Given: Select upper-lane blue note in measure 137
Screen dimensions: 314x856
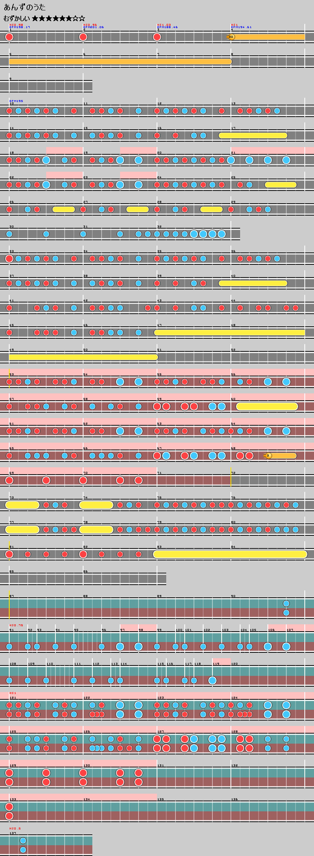Looking at the screenshot, I should click(23, 841).
